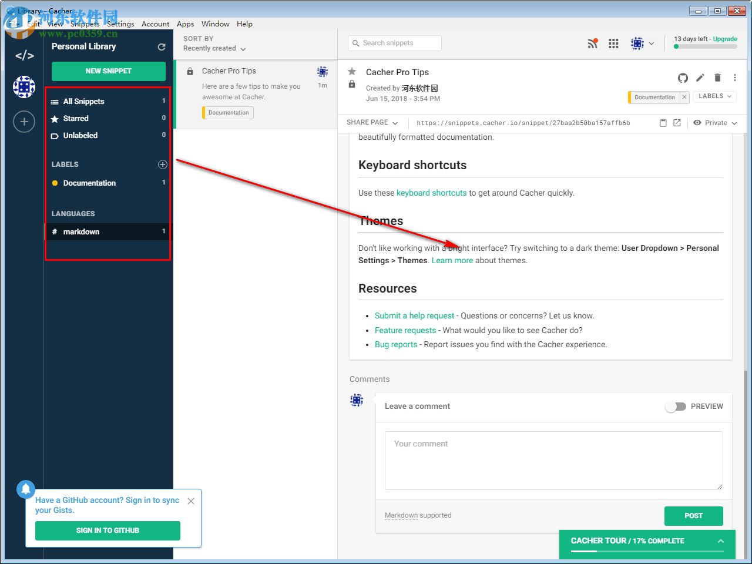Select Cacher Pro Tips in snippet list
The width and height of the screenshot is (752, 564).
tap(256, 94)
